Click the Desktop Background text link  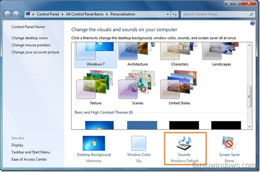pos(94,155)
